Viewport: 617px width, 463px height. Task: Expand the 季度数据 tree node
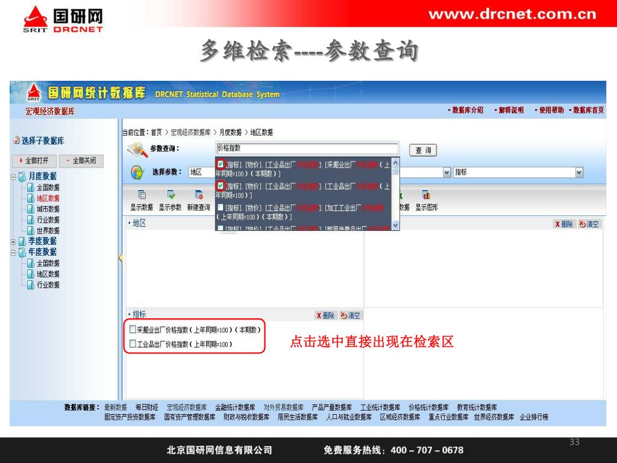click(13, 242)
